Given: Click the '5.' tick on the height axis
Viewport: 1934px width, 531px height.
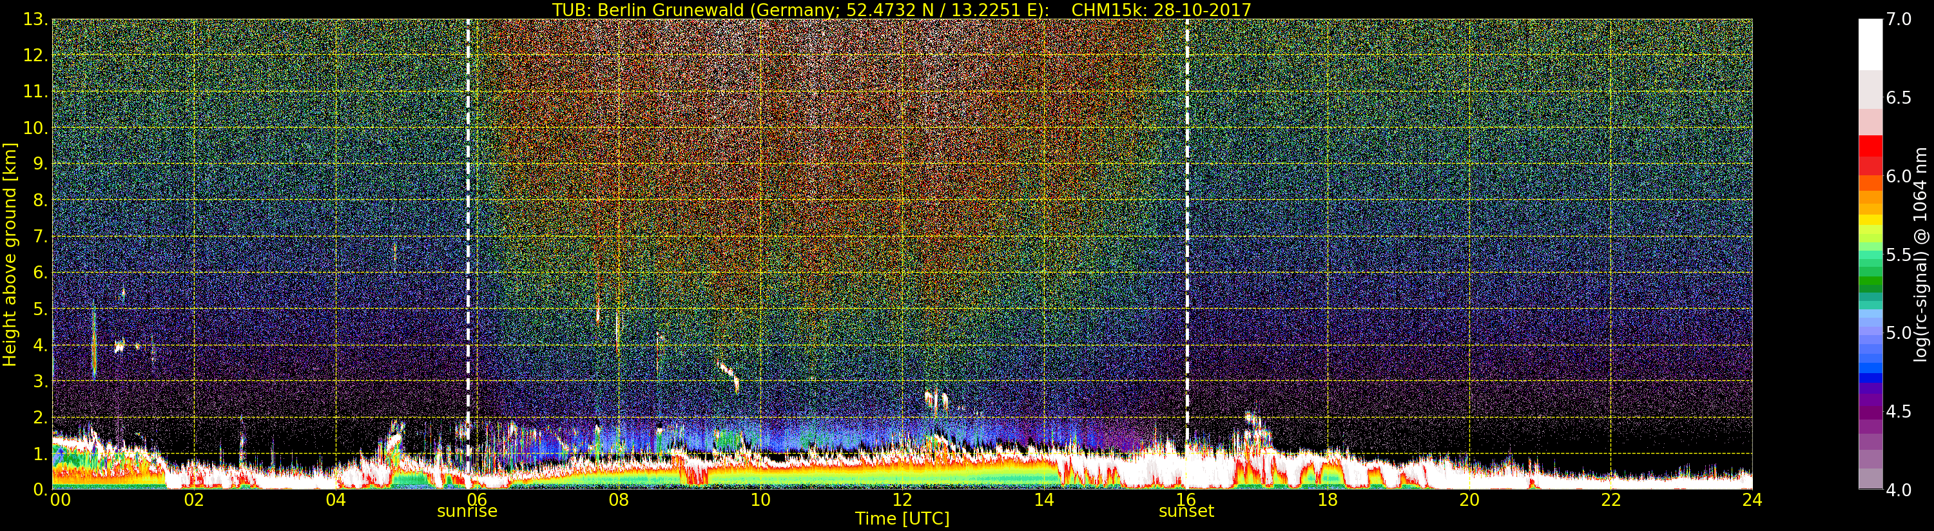Looking at the screenshot, I should pyautogui.click(x=40, y=309).
